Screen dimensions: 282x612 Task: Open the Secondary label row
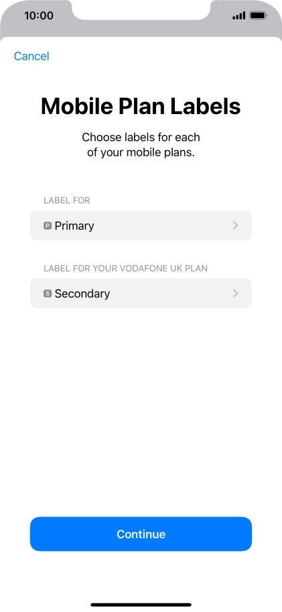141,293
